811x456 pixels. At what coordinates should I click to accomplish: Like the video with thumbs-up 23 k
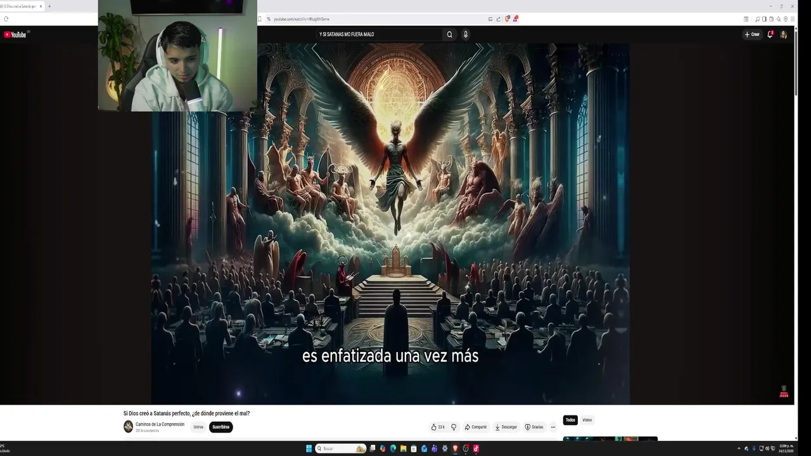pos(438,427)
